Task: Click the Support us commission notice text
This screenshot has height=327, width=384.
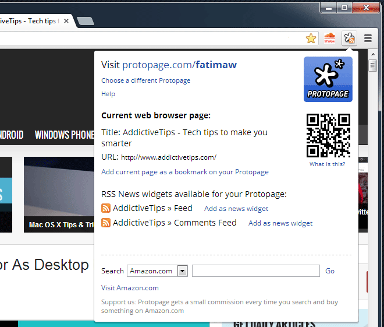Action: (x=220, y=306)
